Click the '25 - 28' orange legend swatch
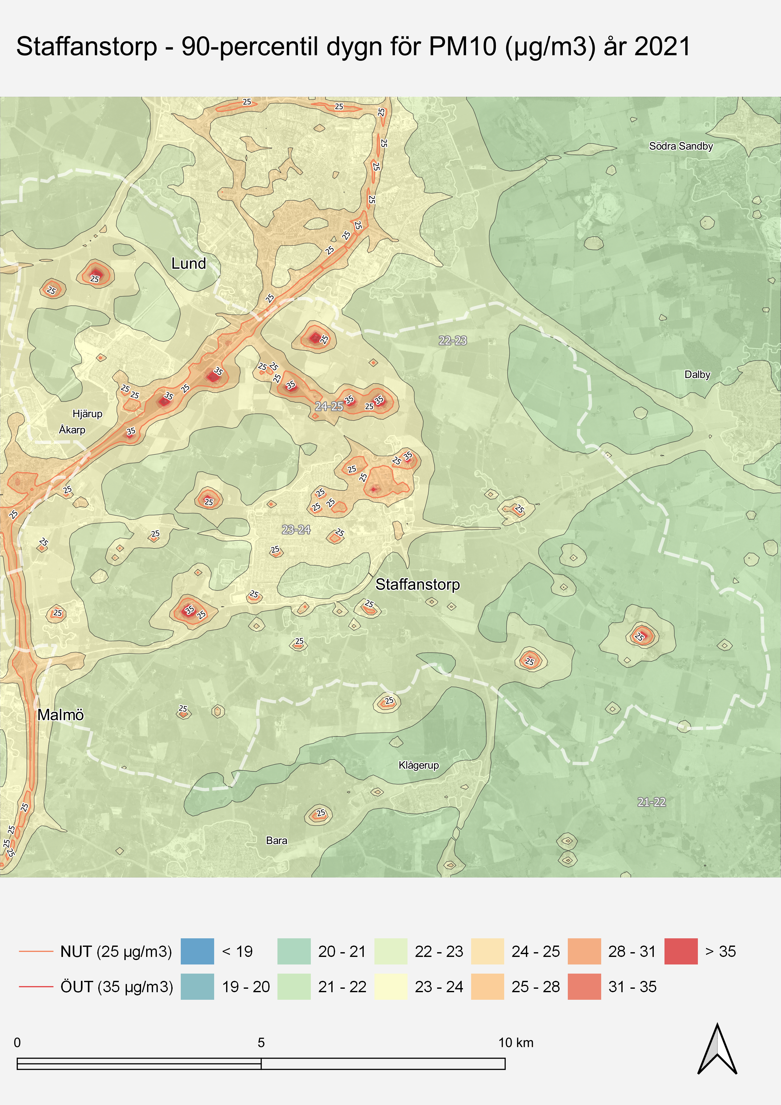Image resolution: width=781 pixels, height=1105 pixels. click(487, 987)
